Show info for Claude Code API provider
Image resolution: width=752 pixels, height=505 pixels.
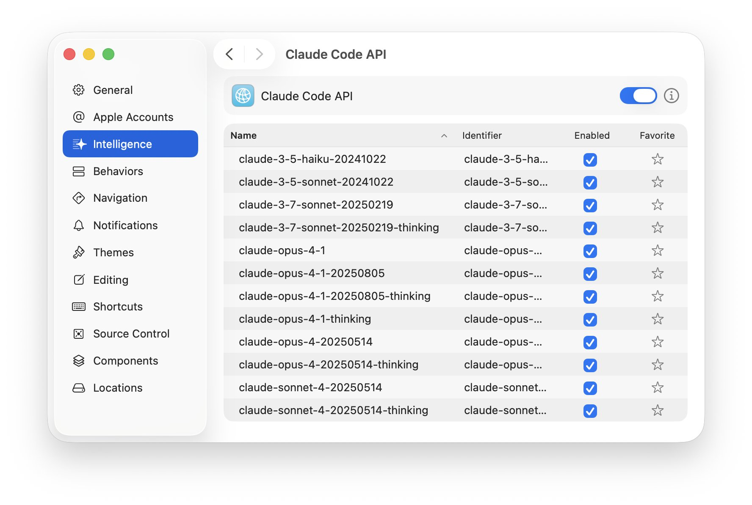tap(672, 96)
